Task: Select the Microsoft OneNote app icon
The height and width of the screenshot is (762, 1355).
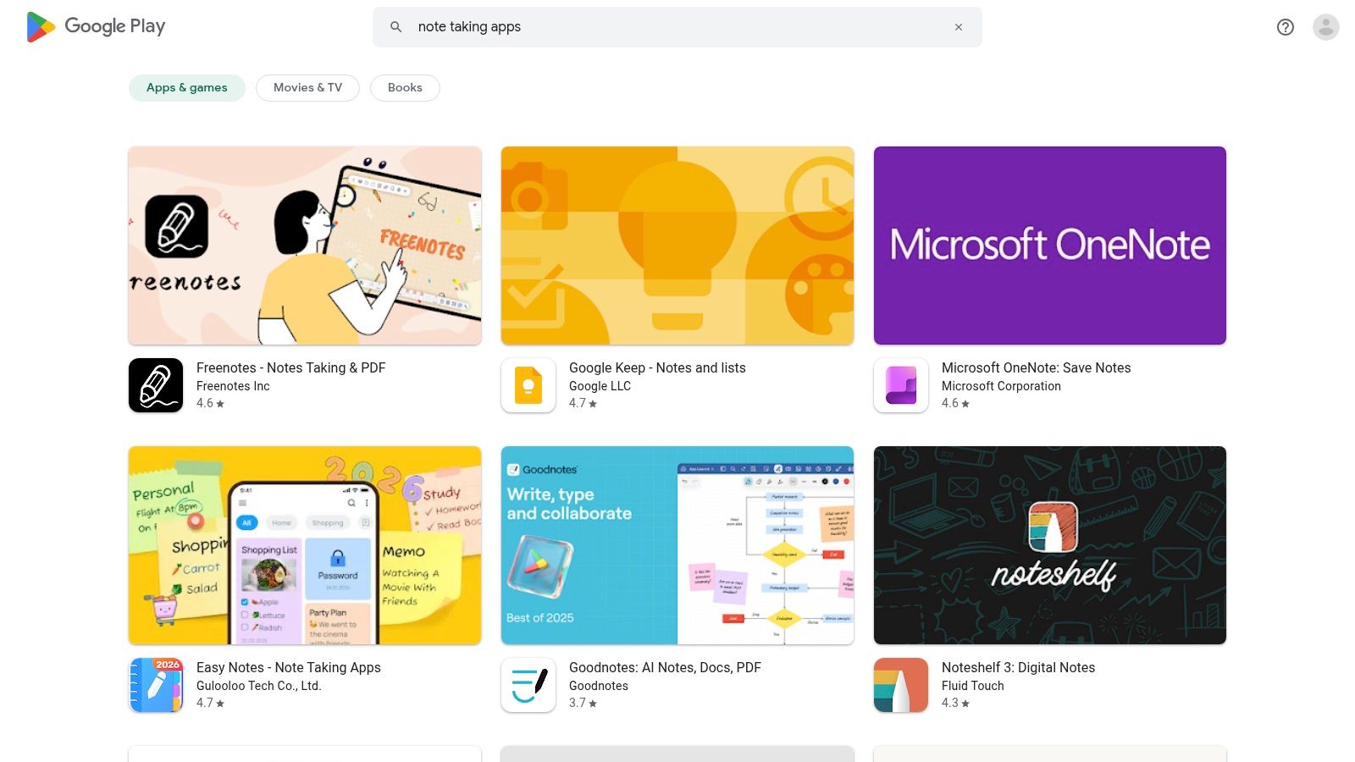Action: (x=900, y=385)
